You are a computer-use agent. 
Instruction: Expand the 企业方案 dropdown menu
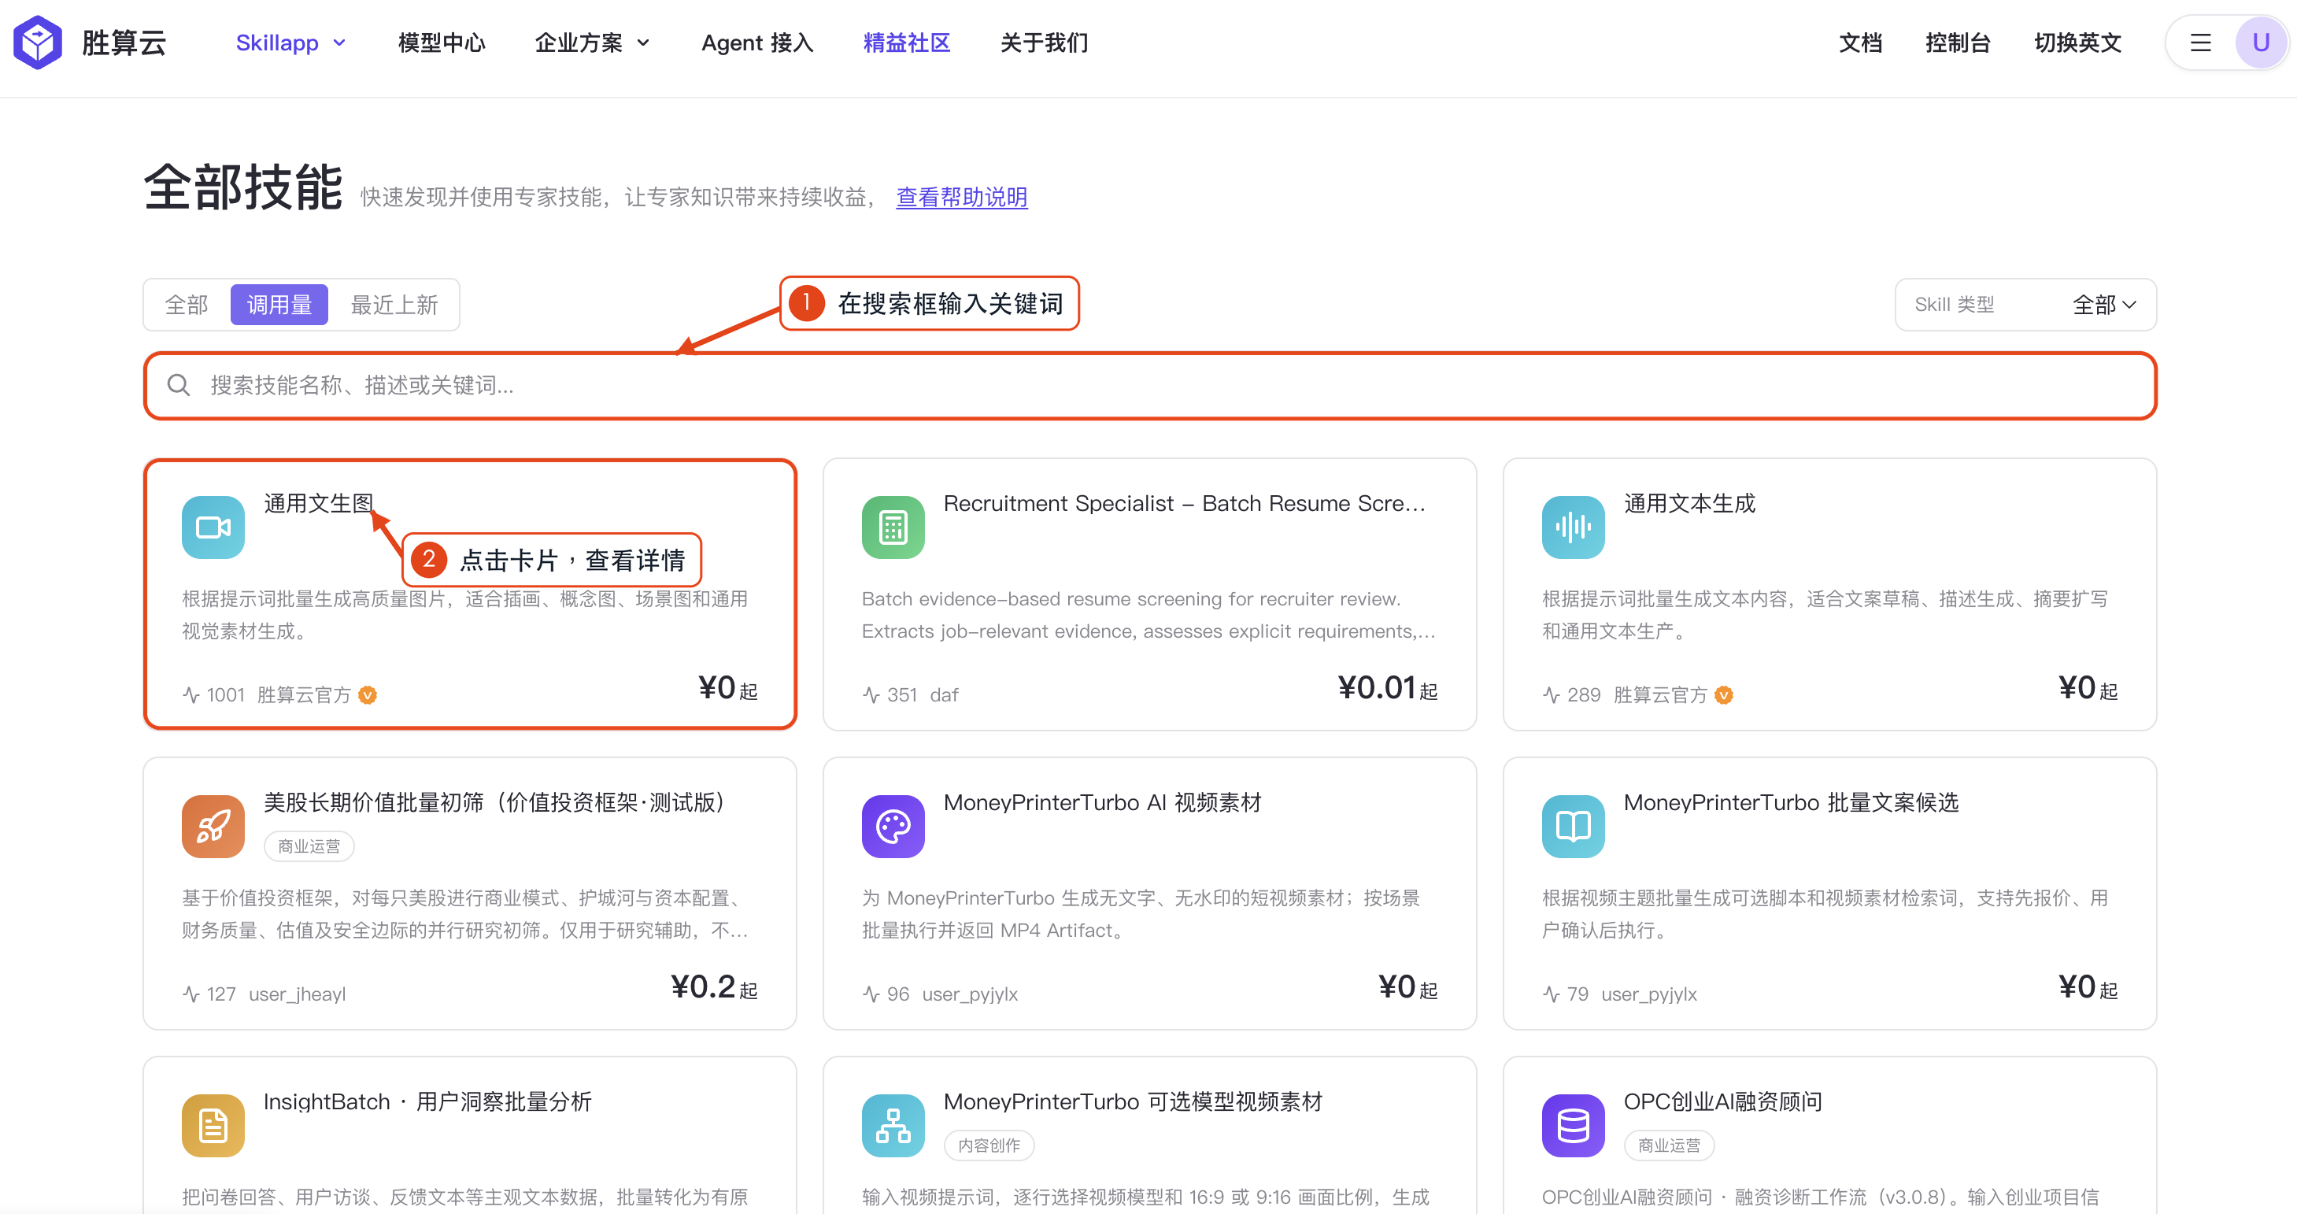(592, 43)
